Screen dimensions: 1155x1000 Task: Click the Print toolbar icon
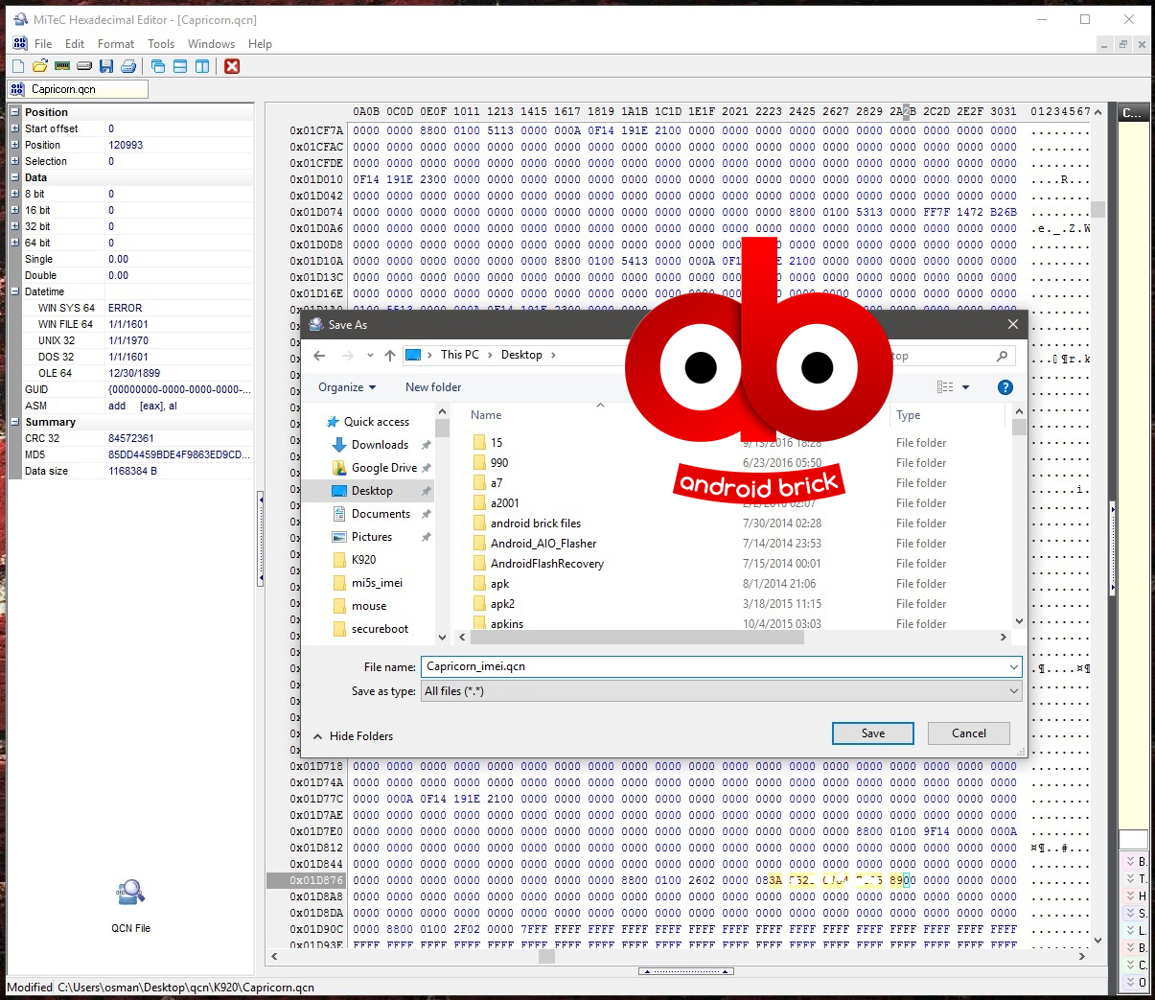(128, 66)
